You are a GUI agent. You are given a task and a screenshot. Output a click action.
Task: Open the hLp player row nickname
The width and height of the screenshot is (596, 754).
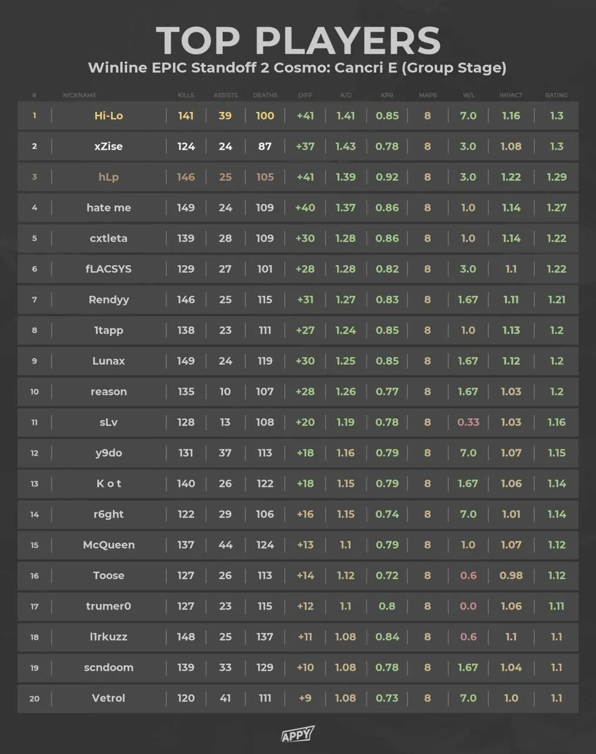pyautogui.click(x=109, y=177)
